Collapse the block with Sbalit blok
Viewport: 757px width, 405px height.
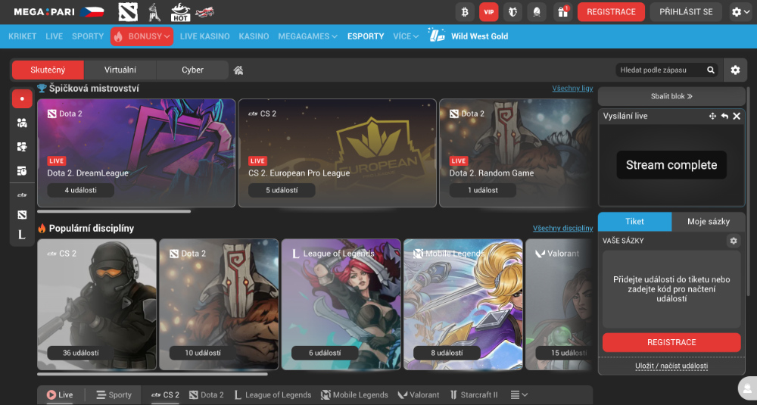(671, 97)
